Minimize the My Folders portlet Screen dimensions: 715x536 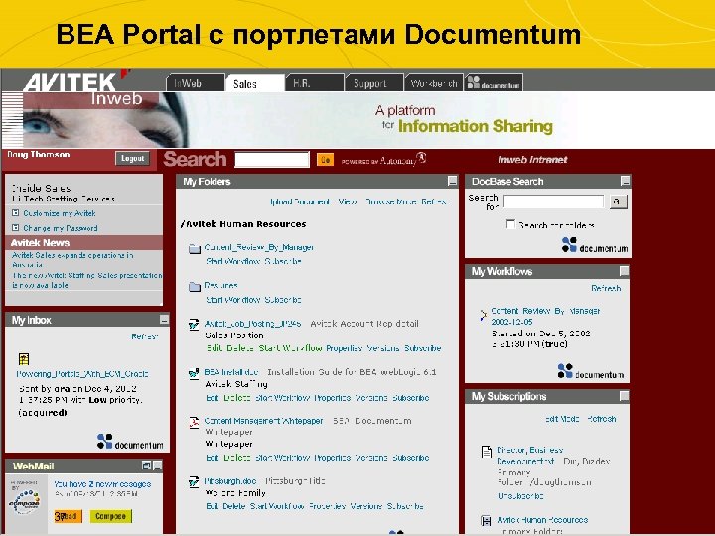[452, 181]
